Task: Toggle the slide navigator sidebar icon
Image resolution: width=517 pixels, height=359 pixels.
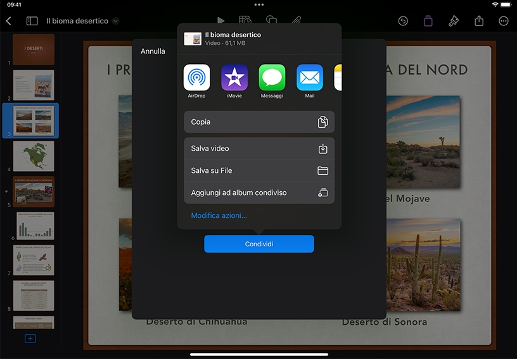Action: (x=32, y=21)
